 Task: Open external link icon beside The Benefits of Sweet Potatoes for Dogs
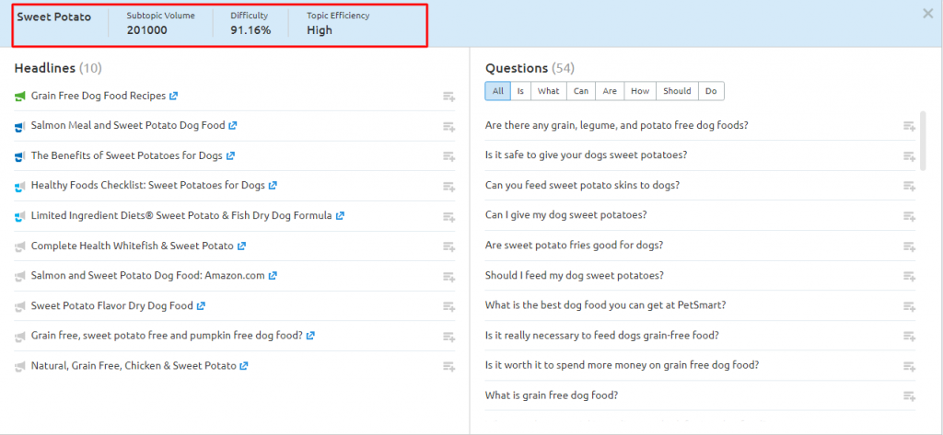coord(230,156)
